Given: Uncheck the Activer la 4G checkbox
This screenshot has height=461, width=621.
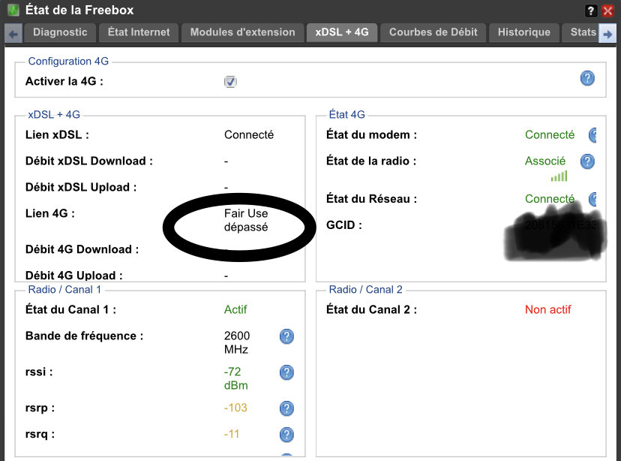Looking at the screenshot, I should click(x=230, y=82).
